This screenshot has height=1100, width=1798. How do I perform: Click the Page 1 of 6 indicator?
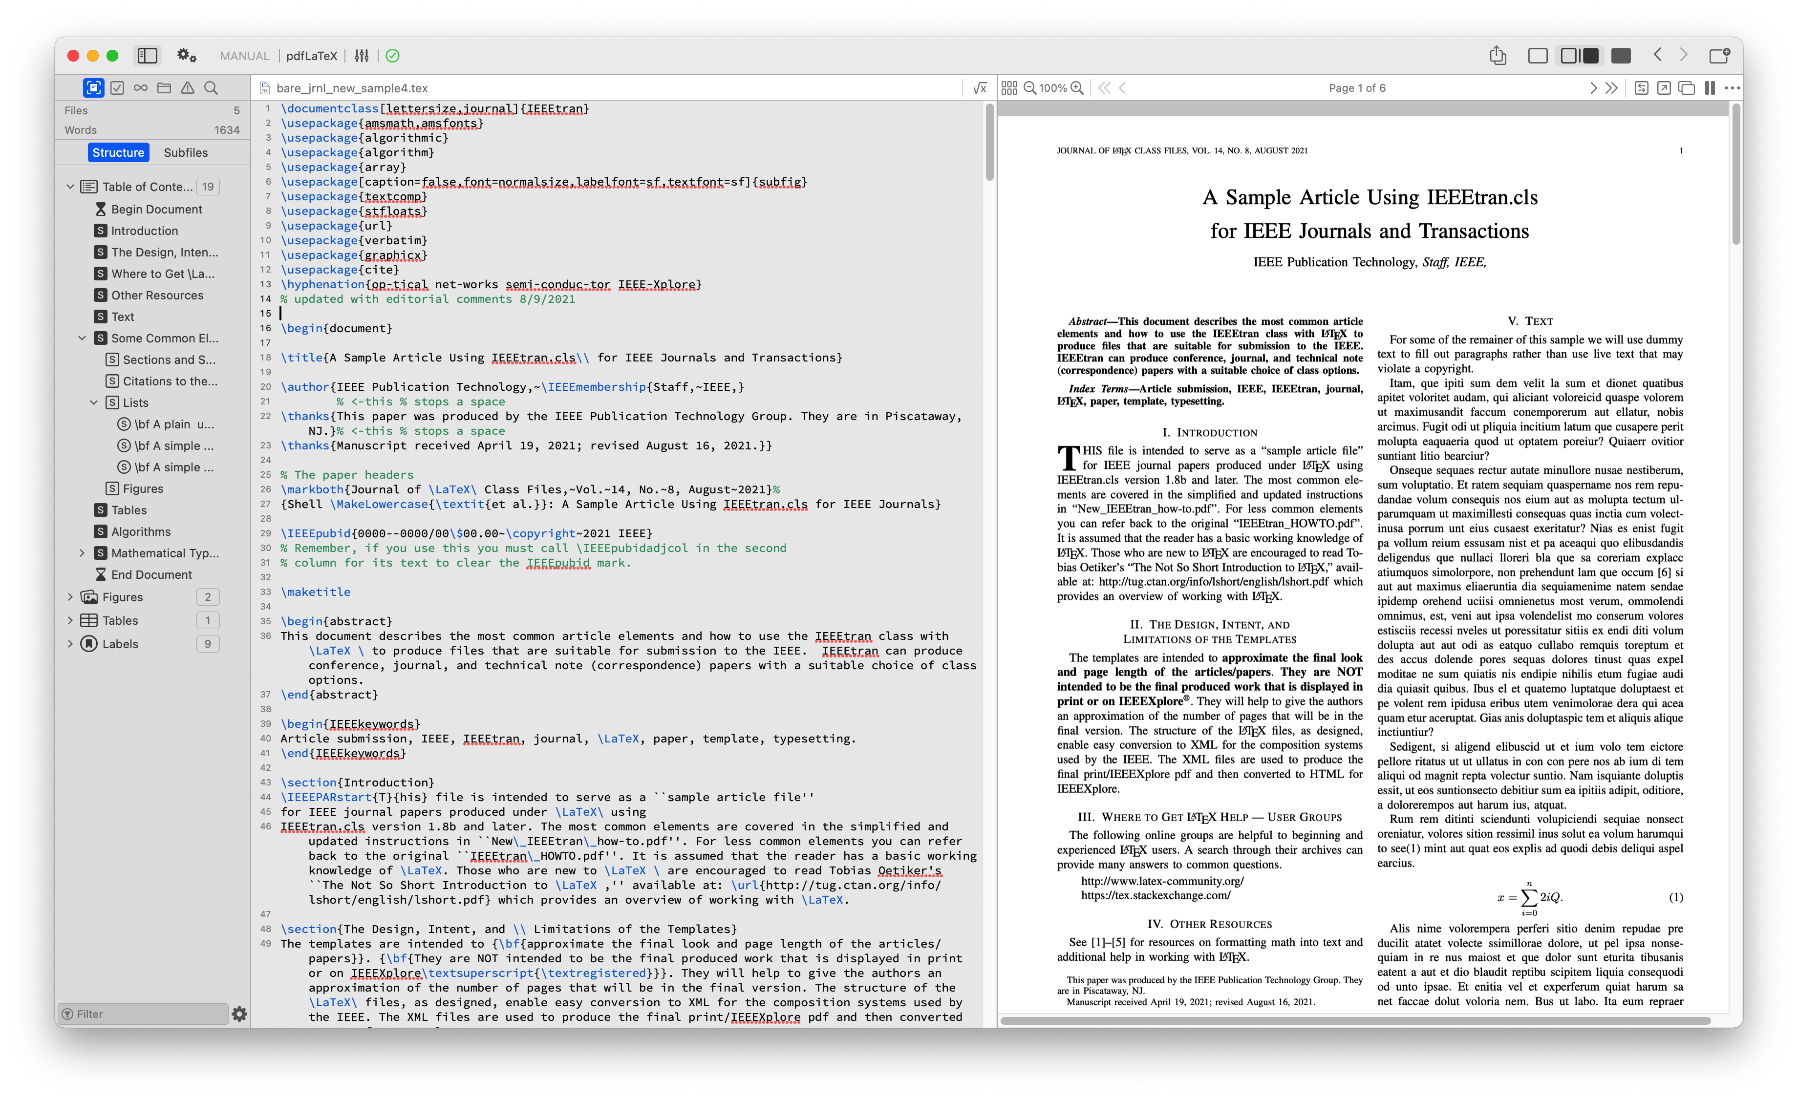coord(1356,87)
